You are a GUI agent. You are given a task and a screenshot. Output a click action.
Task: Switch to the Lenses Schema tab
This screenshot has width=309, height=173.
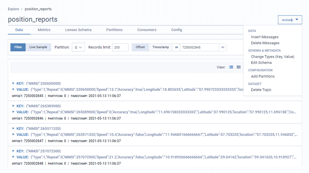coord(78,30)
